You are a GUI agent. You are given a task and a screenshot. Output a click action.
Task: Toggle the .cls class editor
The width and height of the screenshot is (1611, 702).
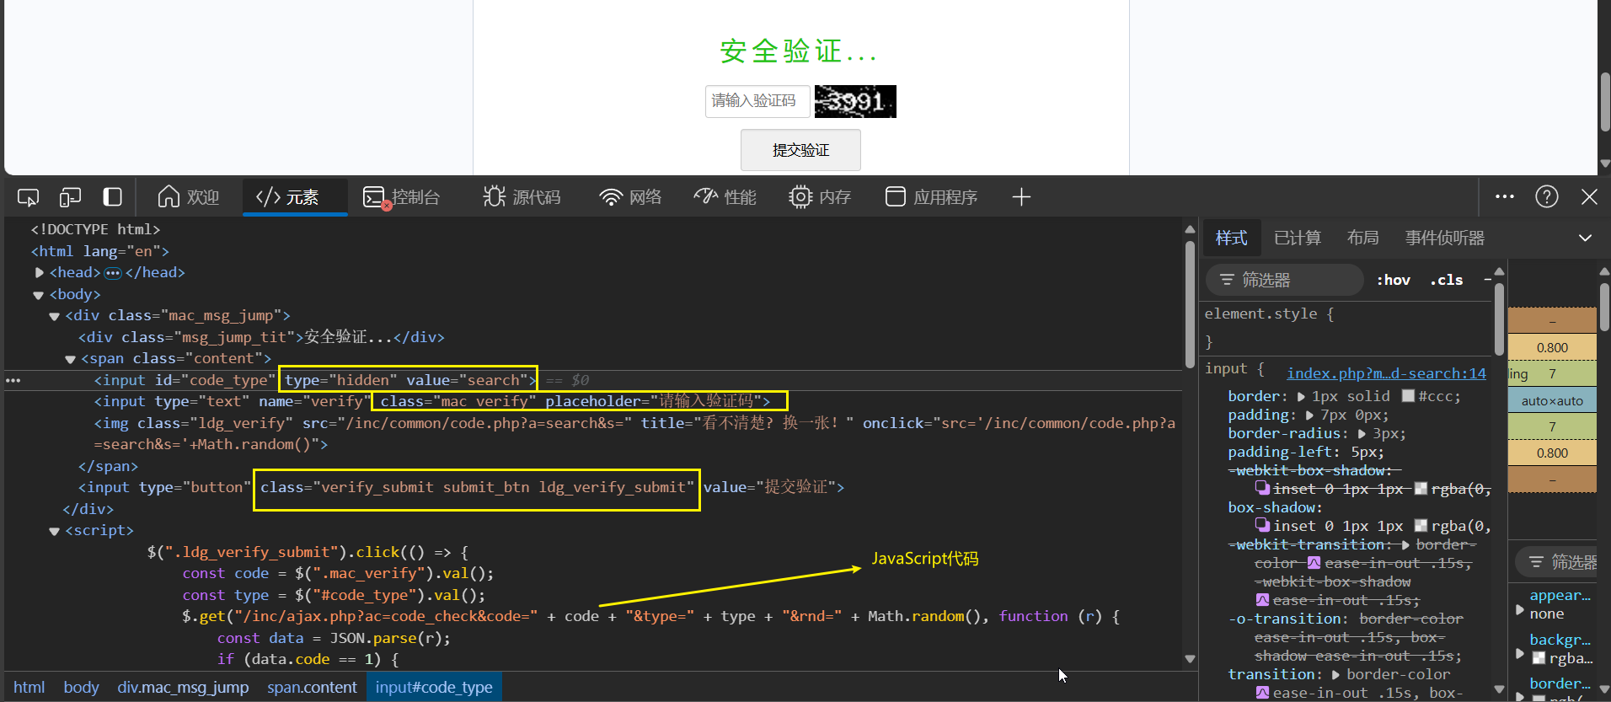(1446, 280)
